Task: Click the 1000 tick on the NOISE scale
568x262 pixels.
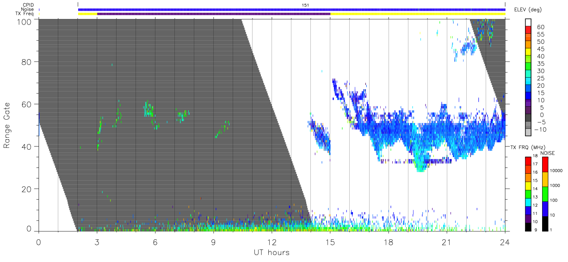Action: click(555, 185)
